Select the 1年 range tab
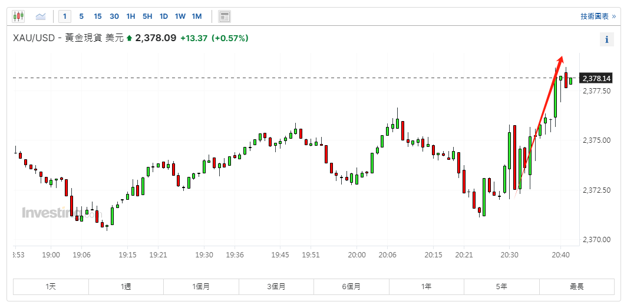 pos(426,287)
